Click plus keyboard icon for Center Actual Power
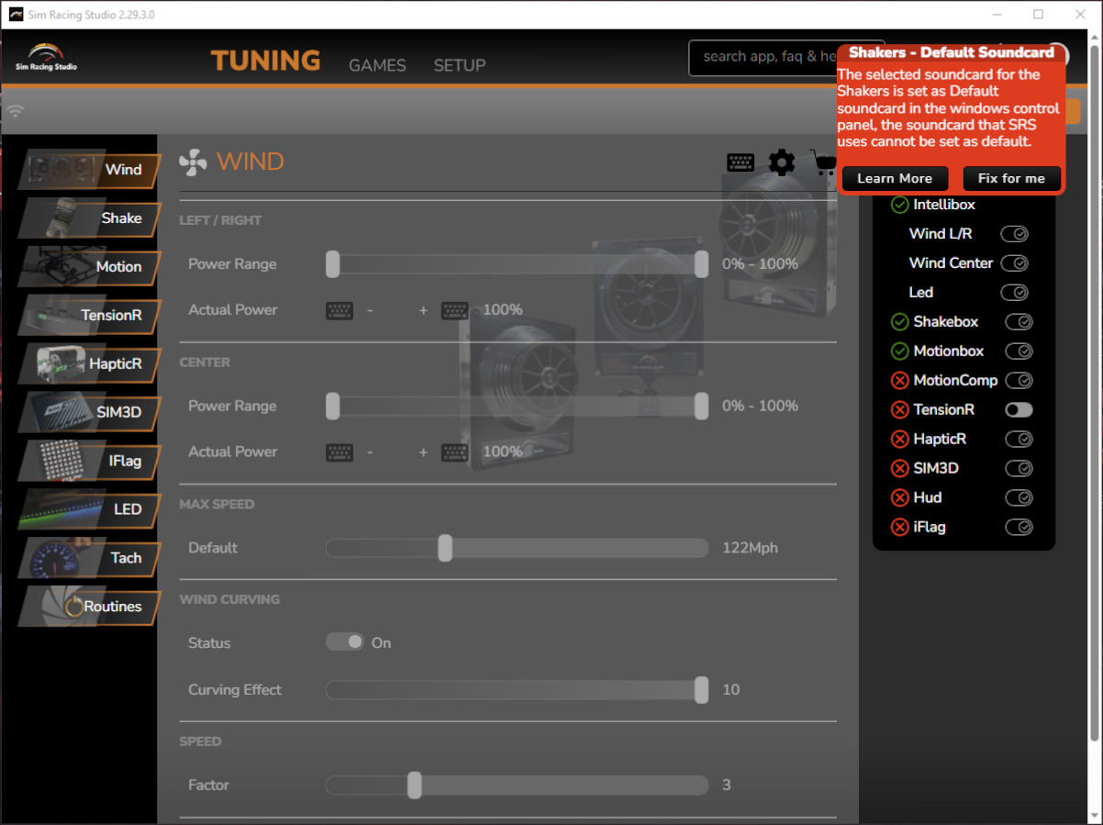The height and width of the screenshot is (825, 1103). 455,452
